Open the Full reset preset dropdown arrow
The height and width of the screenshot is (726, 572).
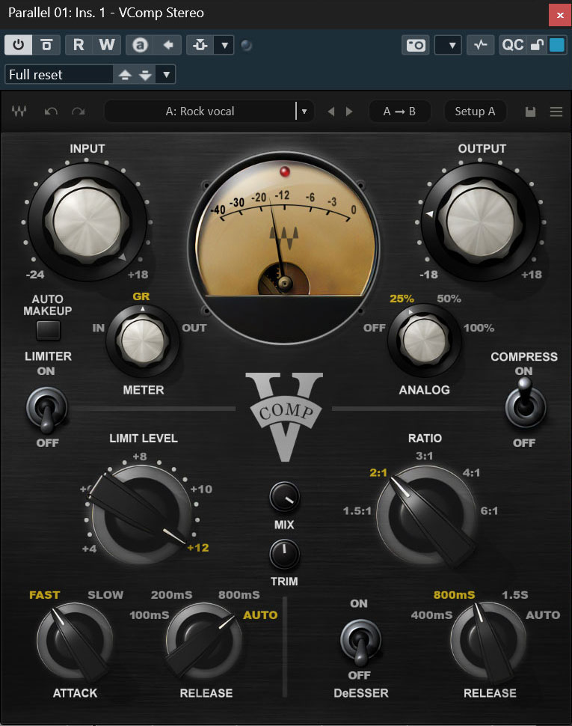click(x=166, y=74)
